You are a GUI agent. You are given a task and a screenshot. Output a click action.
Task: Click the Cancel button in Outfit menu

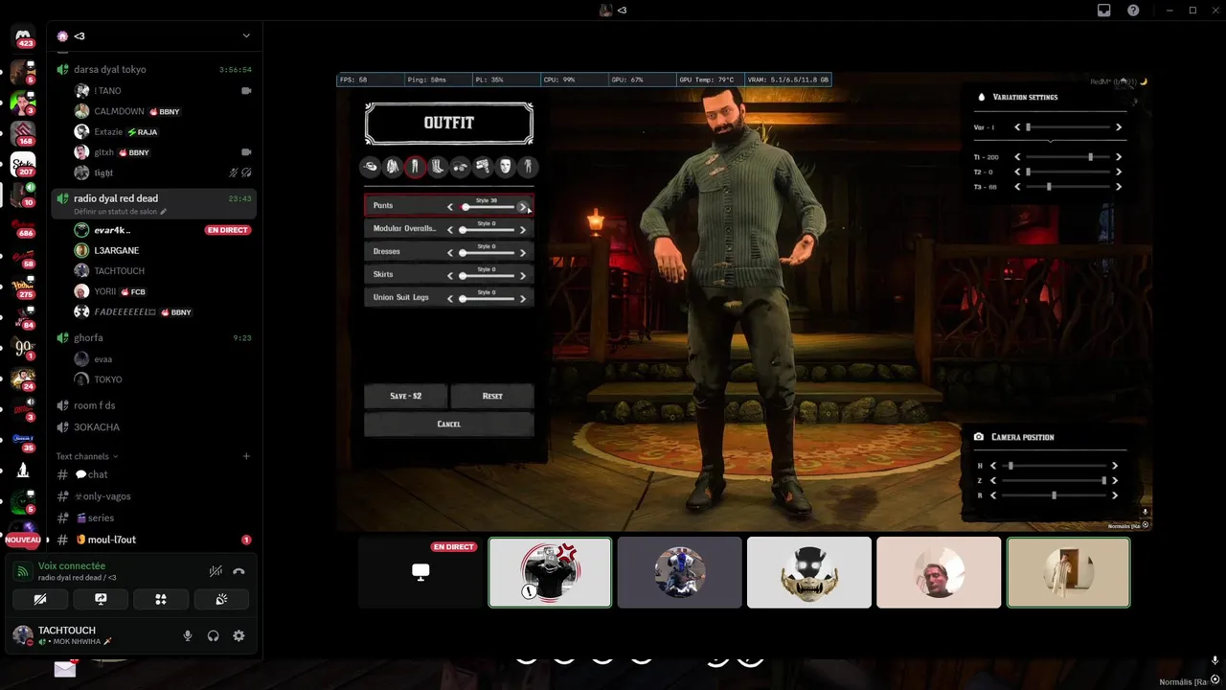(x=448, y=424)
